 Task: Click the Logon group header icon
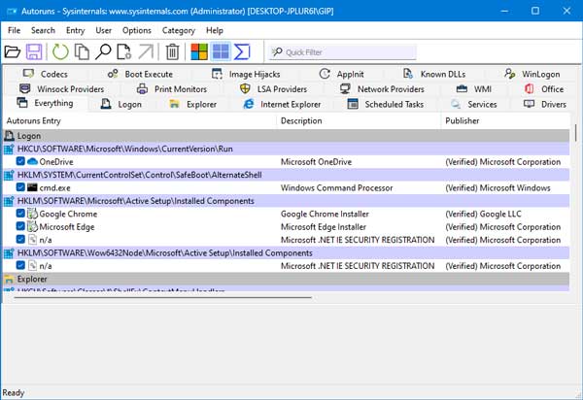pos(9,136)
